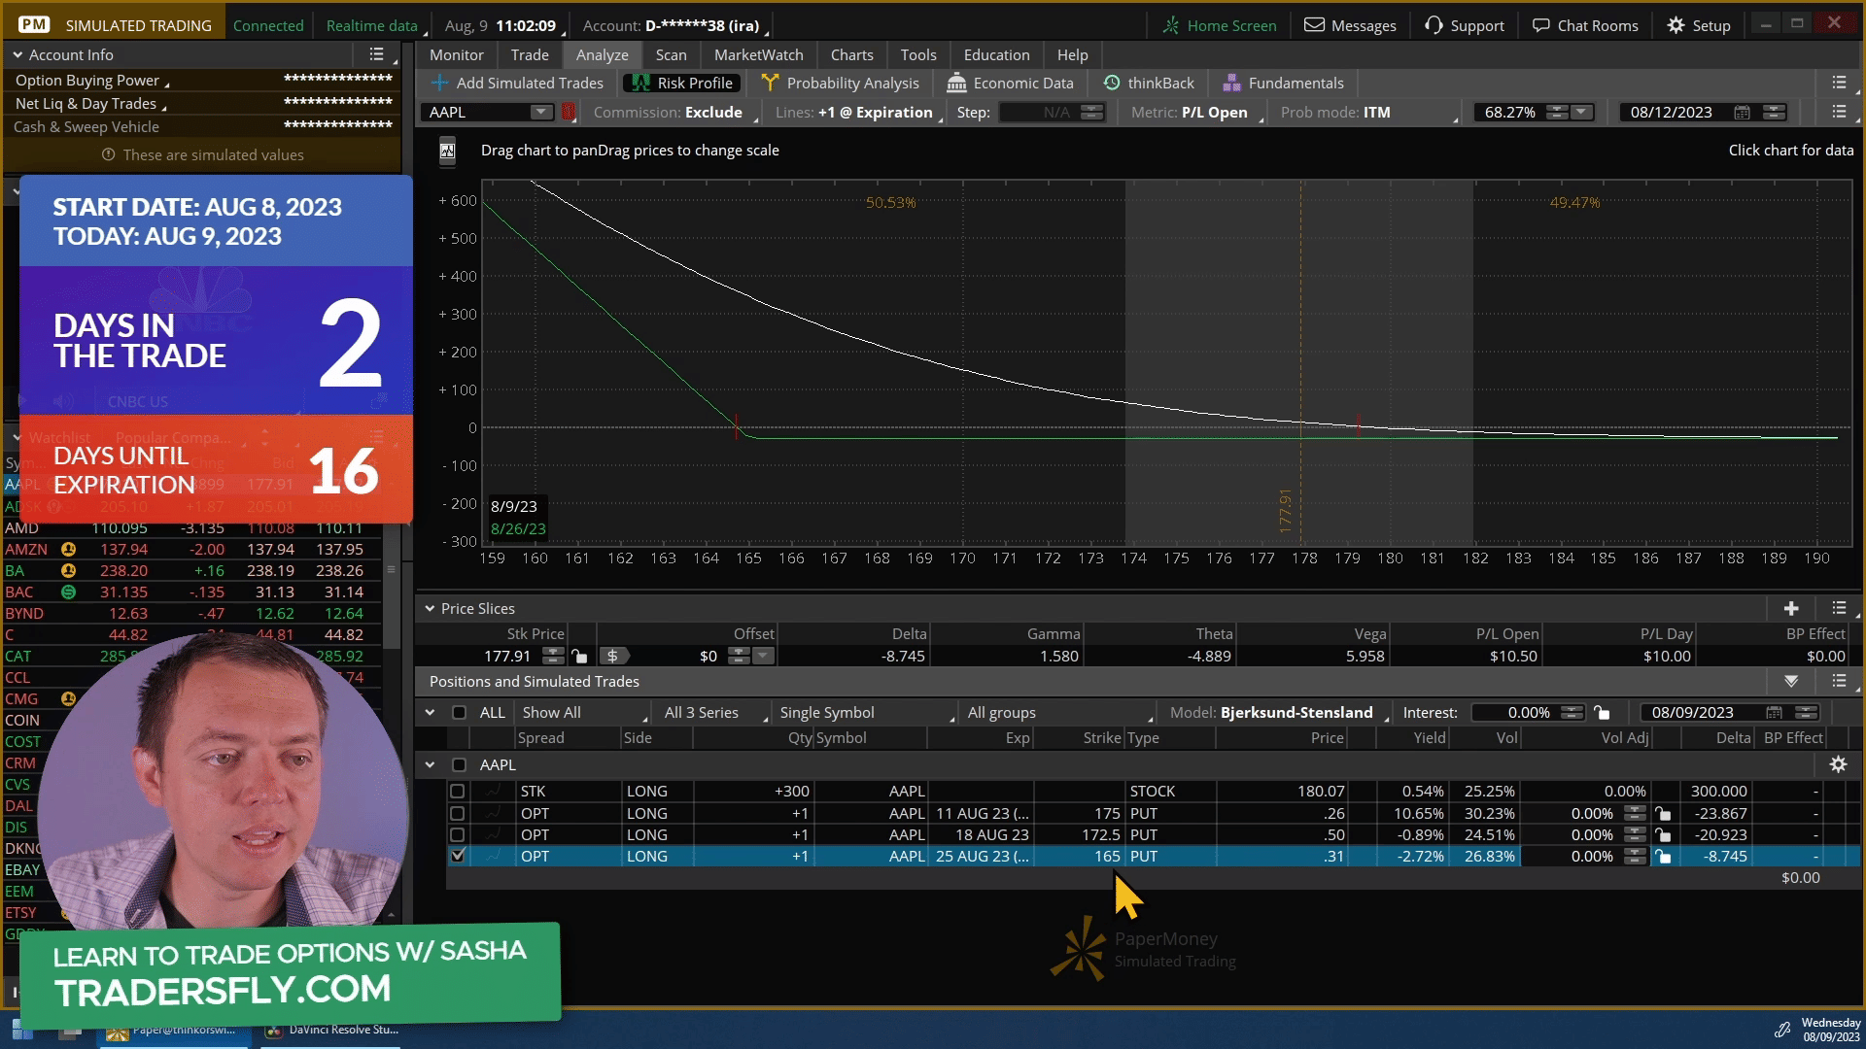Open the MarketWatch tab
This screenshot has height=1049, width=1866.
coord(759,55)
